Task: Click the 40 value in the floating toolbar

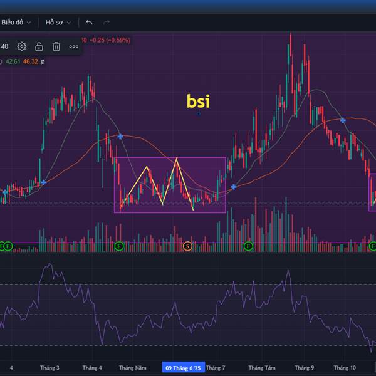Action: click(4, 46)
